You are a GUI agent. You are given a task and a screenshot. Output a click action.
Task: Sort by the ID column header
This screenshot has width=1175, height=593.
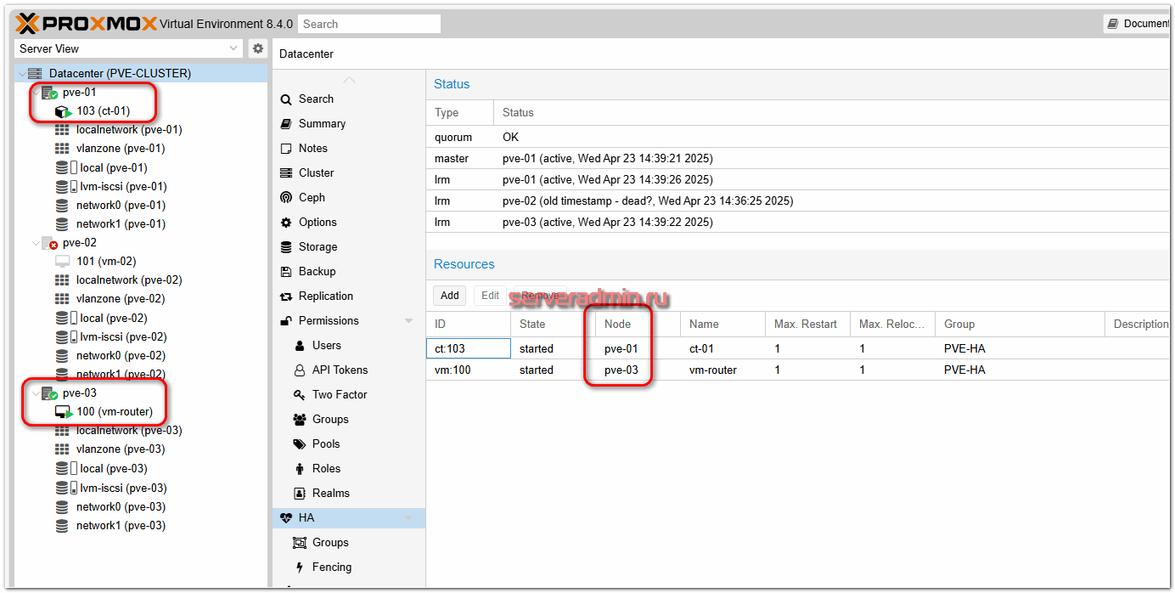tap(468, 324)
